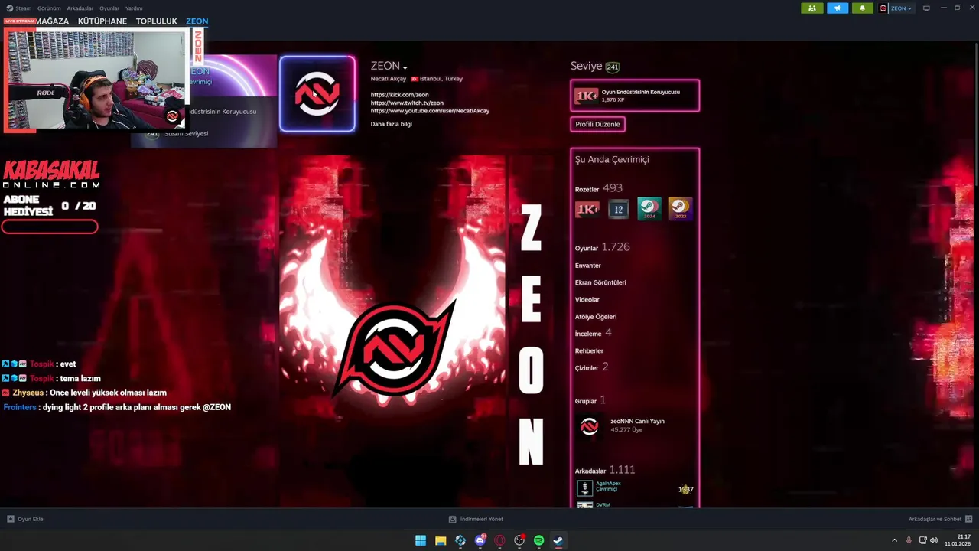This screenshot has height=551, width=979.
Task: Open the twitch.tv/zeon link
Action: [407, 103]
